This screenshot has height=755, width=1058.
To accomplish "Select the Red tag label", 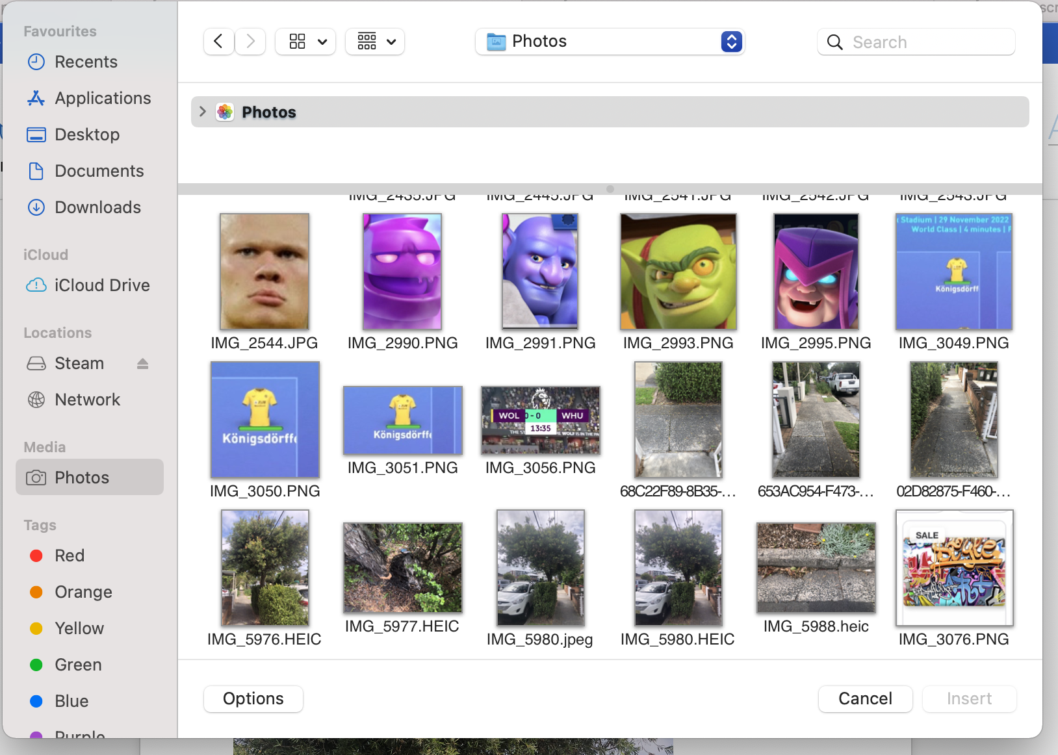I will [70, 556].
